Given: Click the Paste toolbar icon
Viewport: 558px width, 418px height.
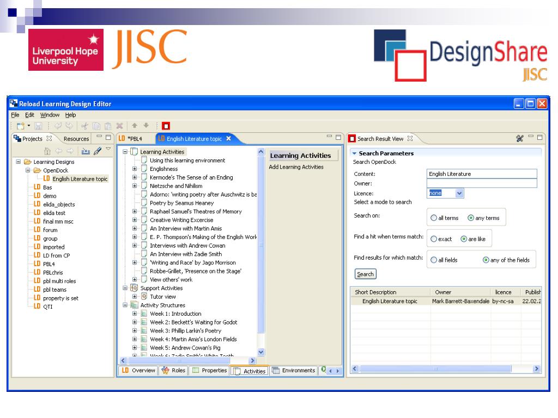Looking at the screenshot, I should 108,126.
